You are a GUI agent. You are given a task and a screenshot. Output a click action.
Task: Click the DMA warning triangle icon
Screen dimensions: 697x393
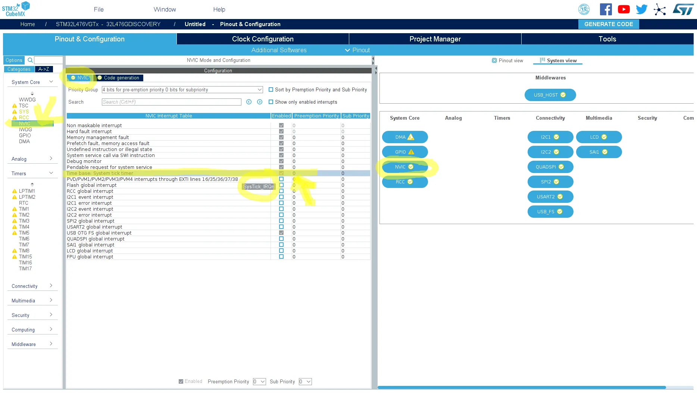[411, 137]
